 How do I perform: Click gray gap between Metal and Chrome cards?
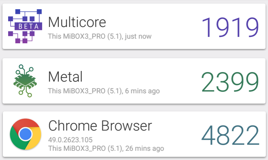tap(134, 108)
